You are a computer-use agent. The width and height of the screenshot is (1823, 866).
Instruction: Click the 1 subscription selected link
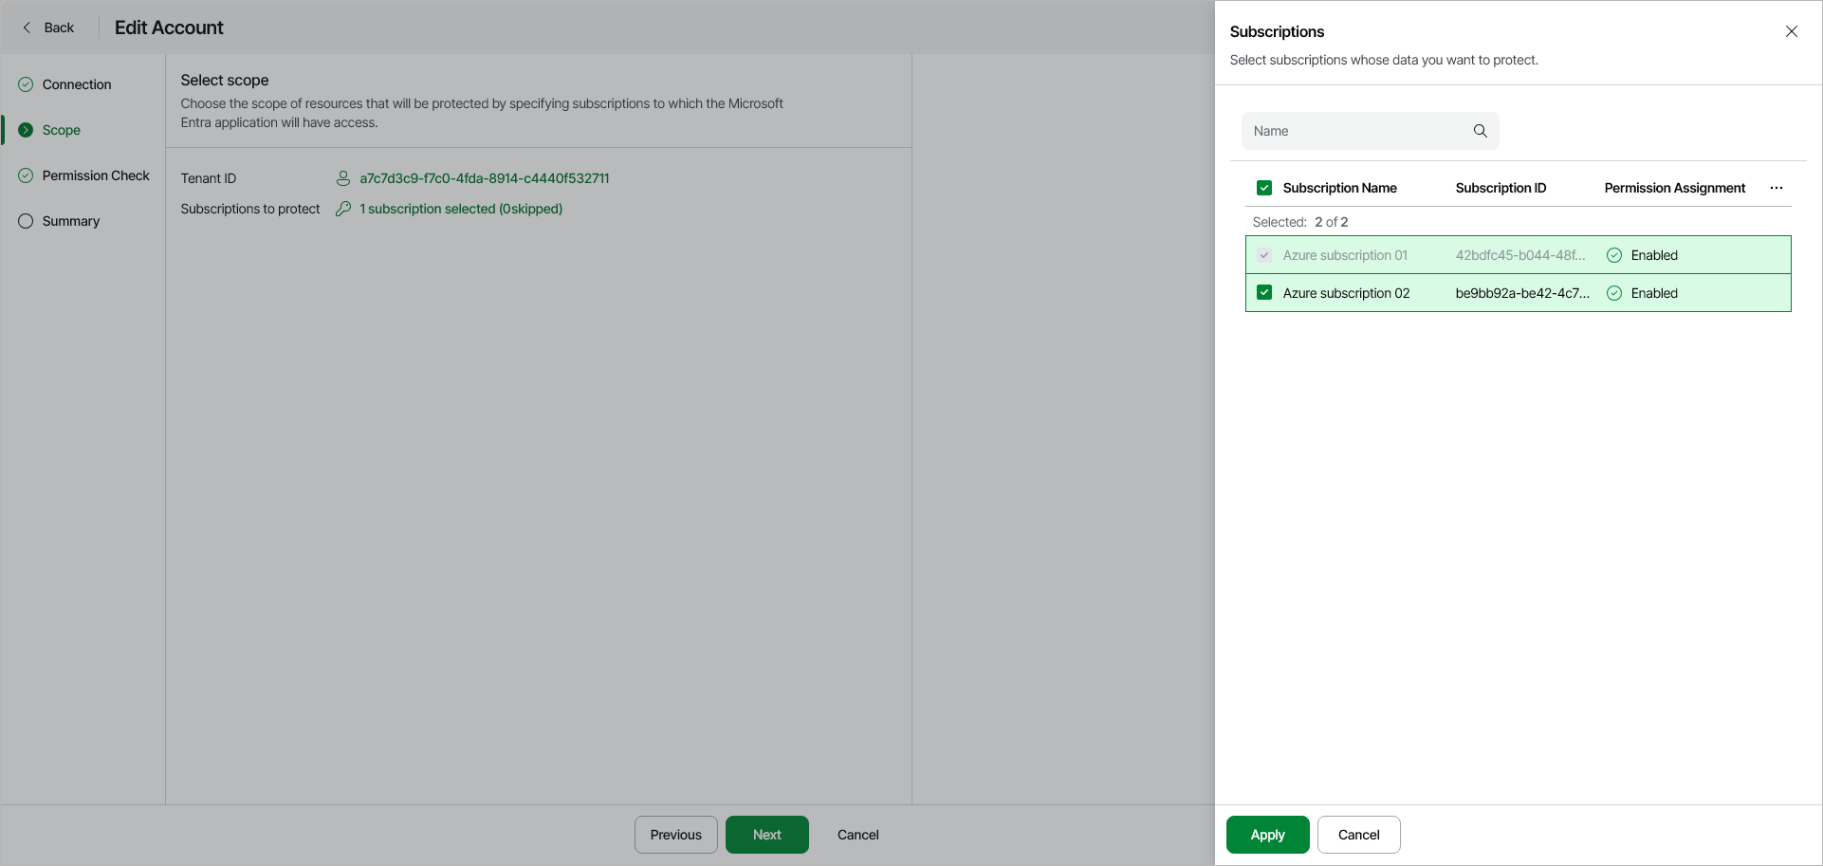[460, 209]
